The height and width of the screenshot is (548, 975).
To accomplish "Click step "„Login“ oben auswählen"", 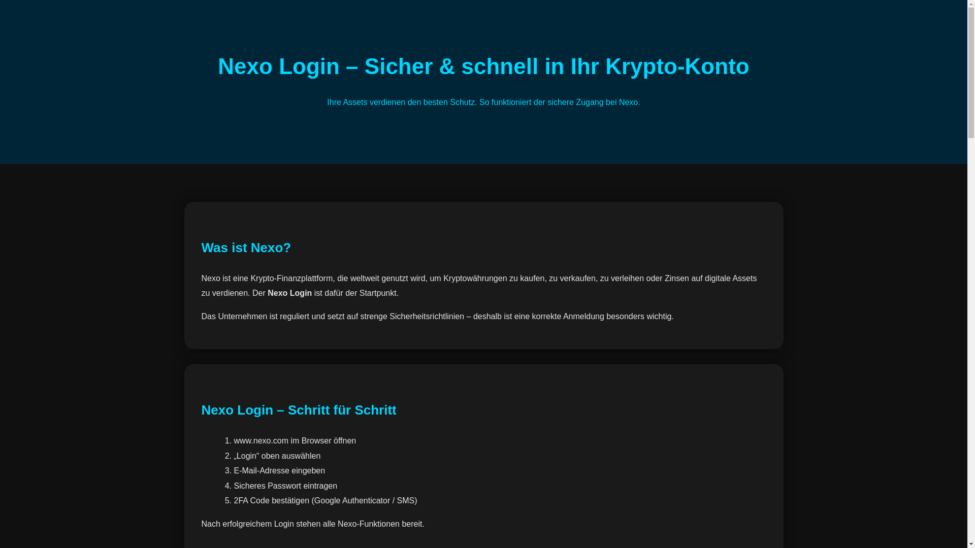I will [277, 456].
